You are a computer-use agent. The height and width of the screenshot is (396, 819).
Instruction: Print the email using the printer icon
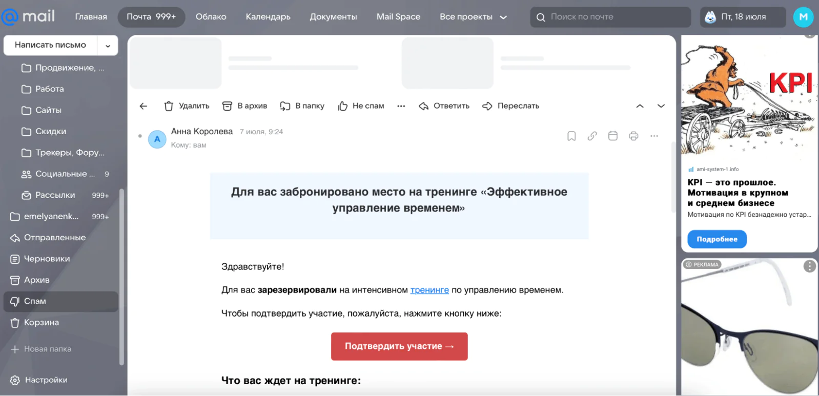pos(633,136)
